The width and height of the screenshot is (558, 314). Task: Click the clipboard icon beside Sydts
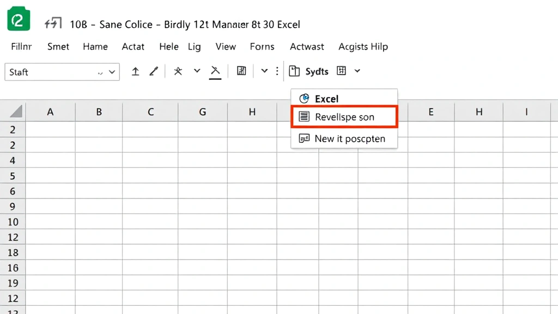pos(294,71)
